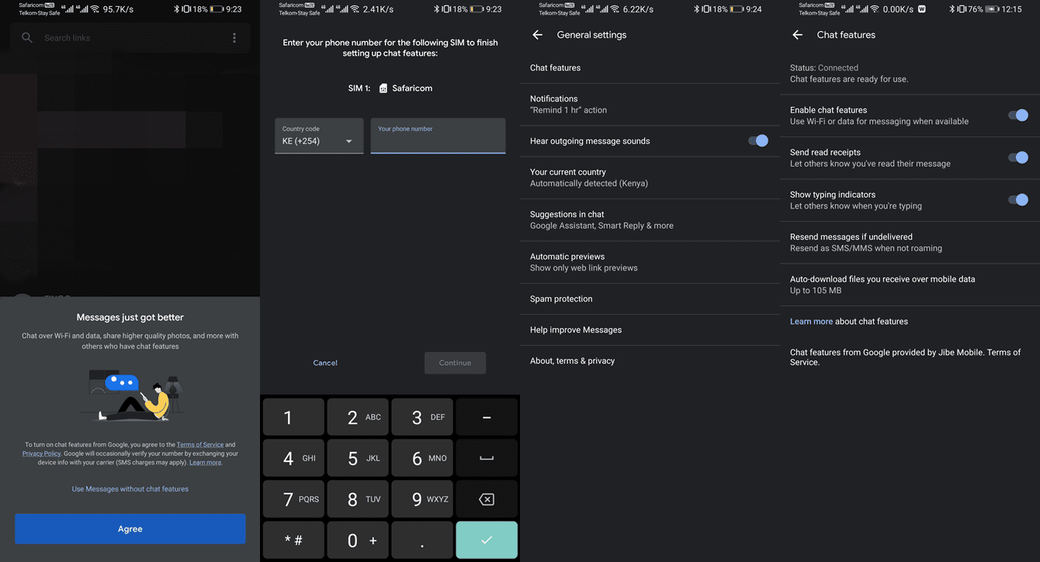Screen dimensions: 1040x562
Task: Open Auto-download files over mobile data option
Action: click(910, 284)
